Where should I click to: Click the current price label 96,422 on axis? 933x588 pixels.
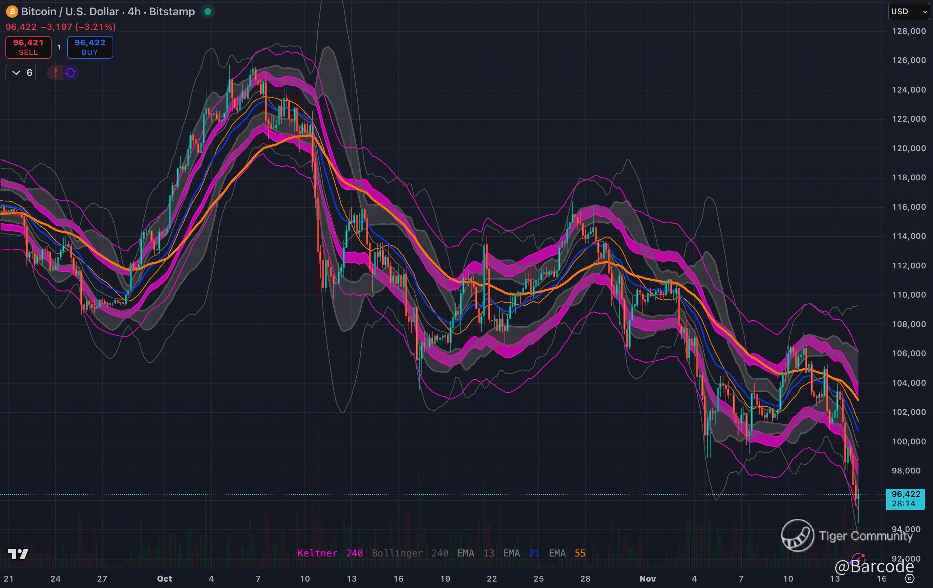[906, 494]
